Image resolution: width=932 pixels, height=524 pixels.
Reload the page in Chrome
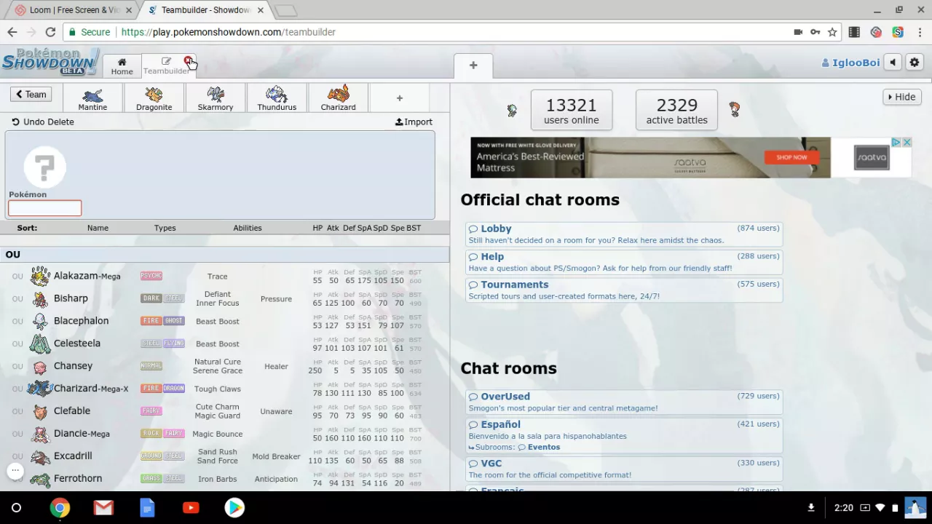tap(50, 32)
